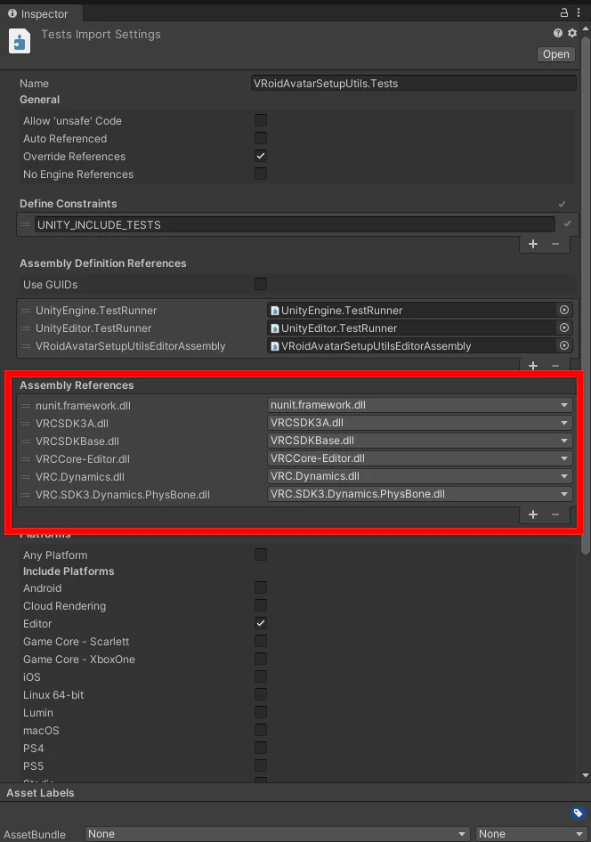Click the UNITY_INCLUDE_TESTS constraint field
This screenshot has width=591, height=842.
(295, 224)
